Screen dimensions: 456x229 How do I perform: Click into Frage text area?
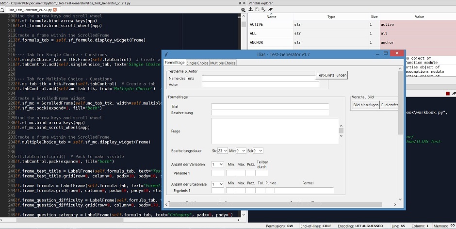coord(275,131)
